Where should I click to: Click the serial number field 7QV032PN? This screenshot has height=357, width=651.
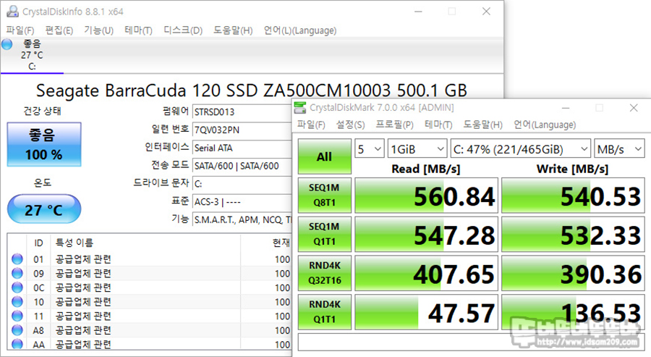point(242,130)
